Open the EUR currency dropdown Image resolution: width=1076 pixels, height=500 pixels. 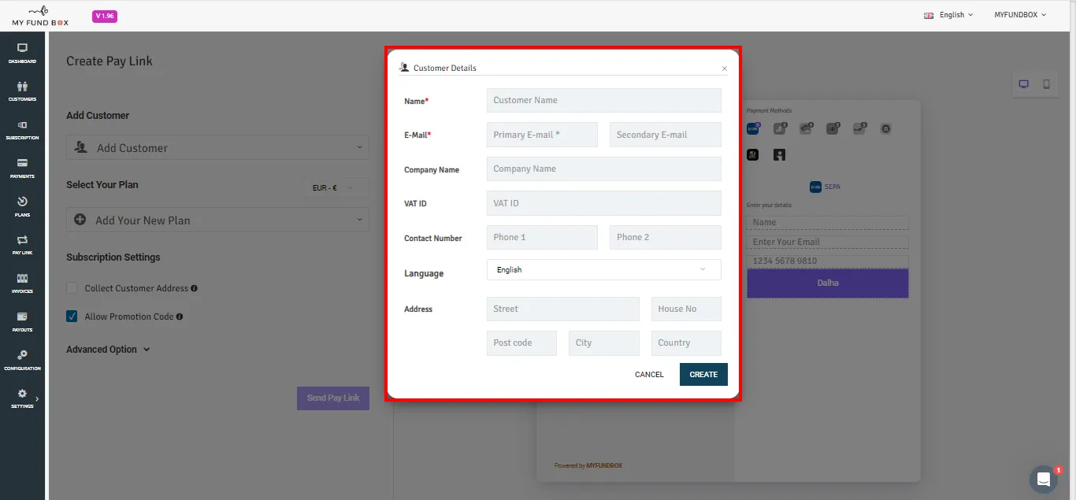click(x=336, y=188)
